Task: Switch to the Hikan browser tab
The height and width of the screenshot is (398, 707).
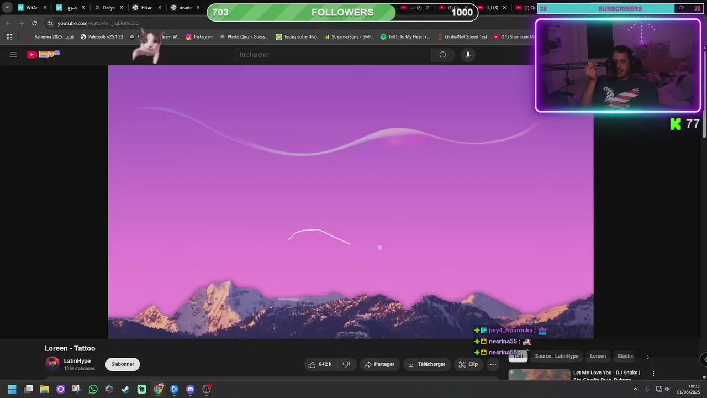Action: (x=142, y=8)
